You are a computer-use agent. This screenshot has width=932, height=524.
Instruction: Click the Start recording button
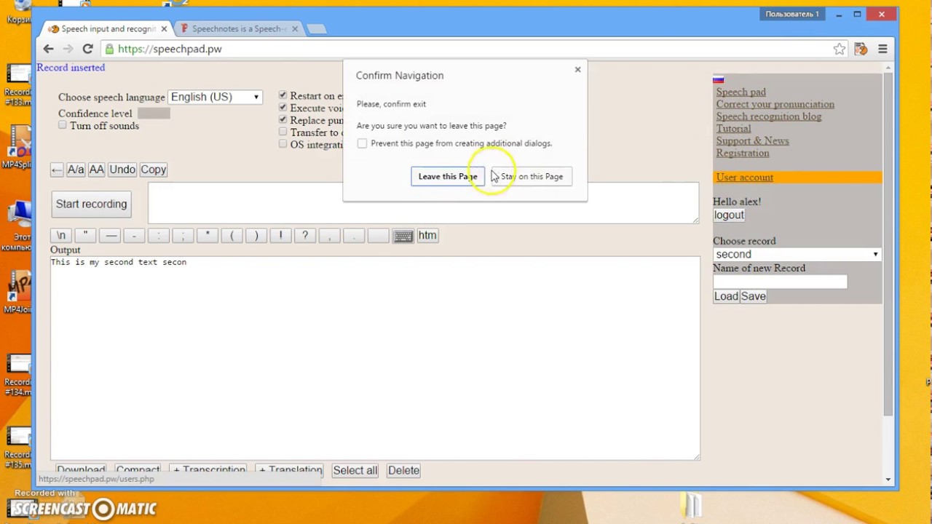pos(92,204)
